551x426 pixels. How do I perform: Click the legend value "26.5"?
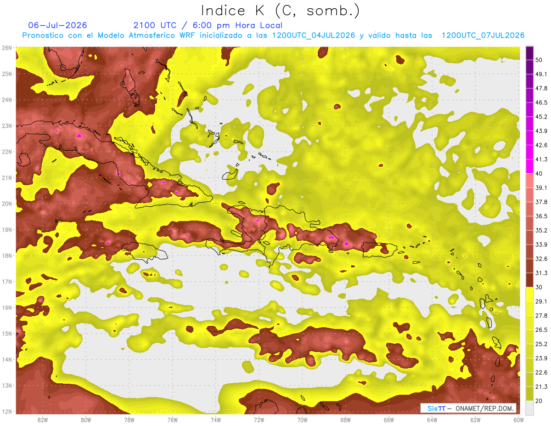[x=541, y=330]
